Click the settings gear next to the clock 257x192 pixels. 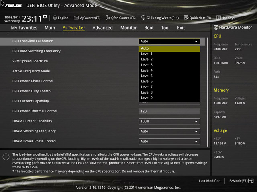click(45, 17)
